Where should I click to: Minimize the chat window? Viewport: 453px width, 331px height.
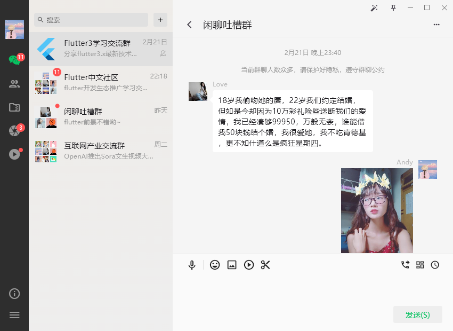click(x=410, y=8)
